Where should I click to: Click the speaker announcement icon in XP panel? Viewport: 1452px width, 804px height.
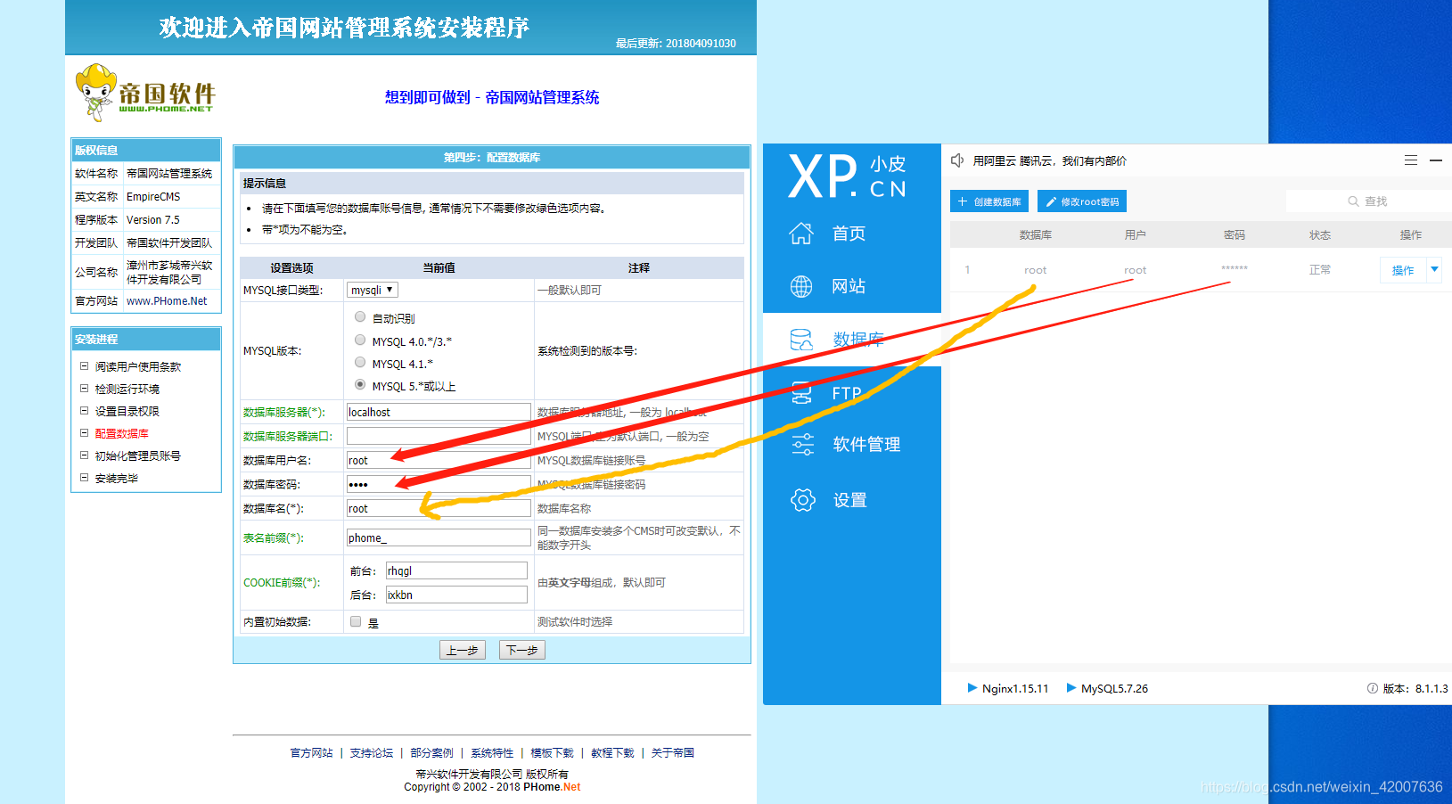tap(957, 160)
